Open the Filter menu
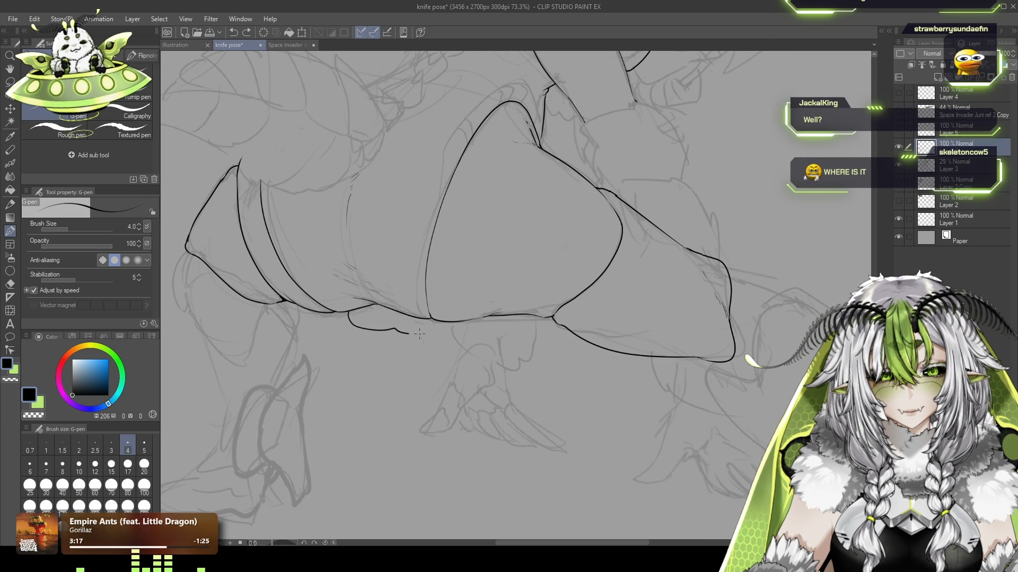The image size is (1018, 572). point(210,19)
